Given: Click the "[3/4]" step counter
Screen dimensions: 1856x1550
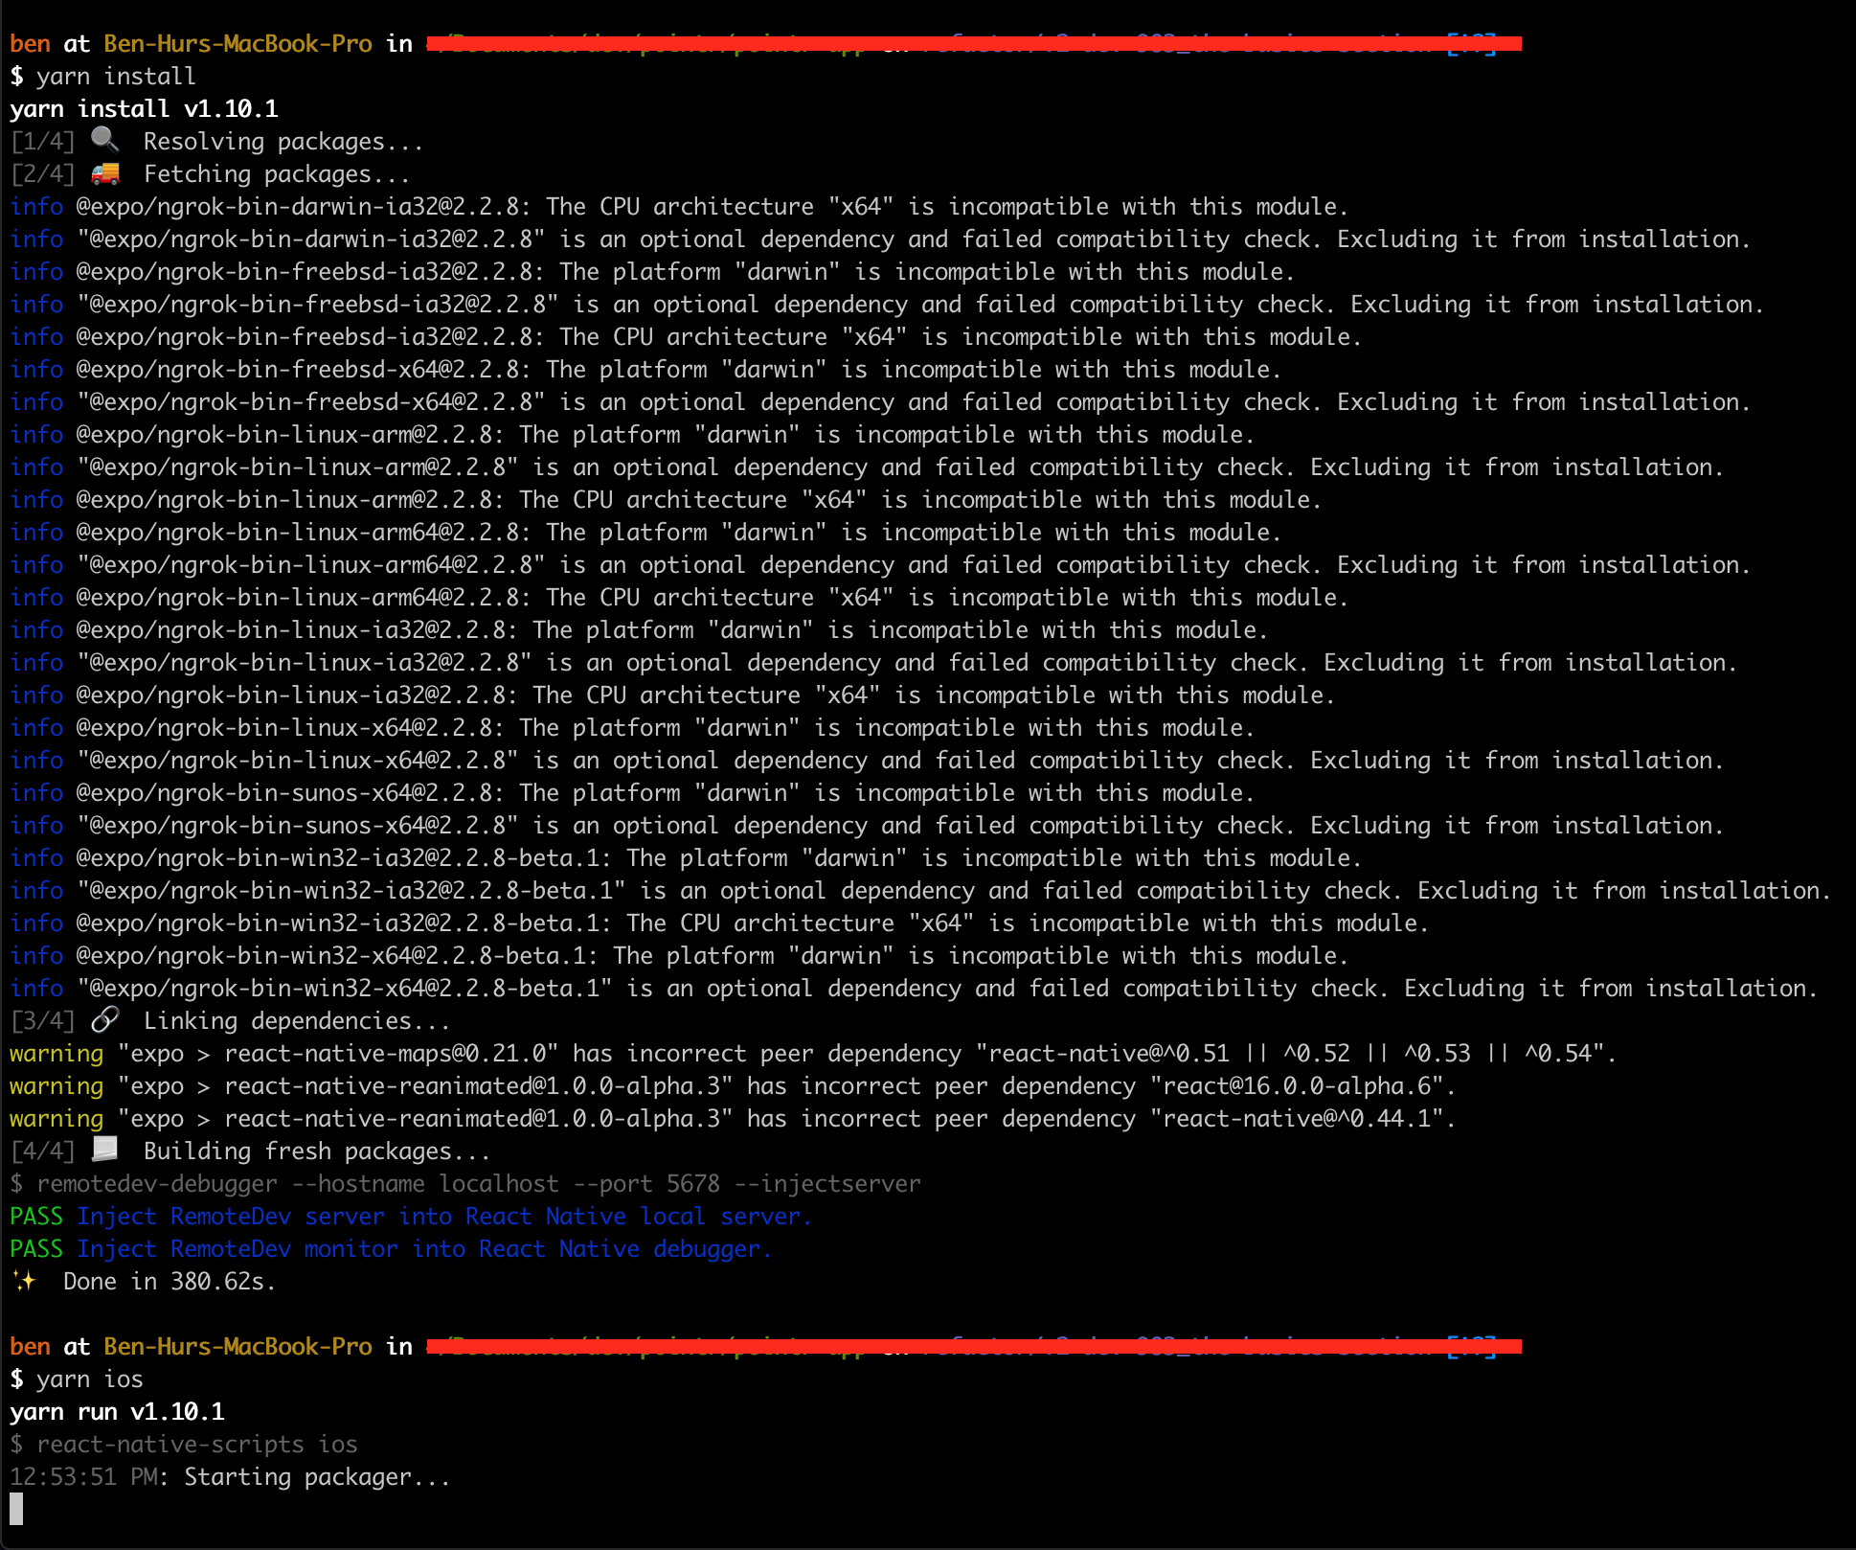Looking at the screenshot, I should point(42,1021).
